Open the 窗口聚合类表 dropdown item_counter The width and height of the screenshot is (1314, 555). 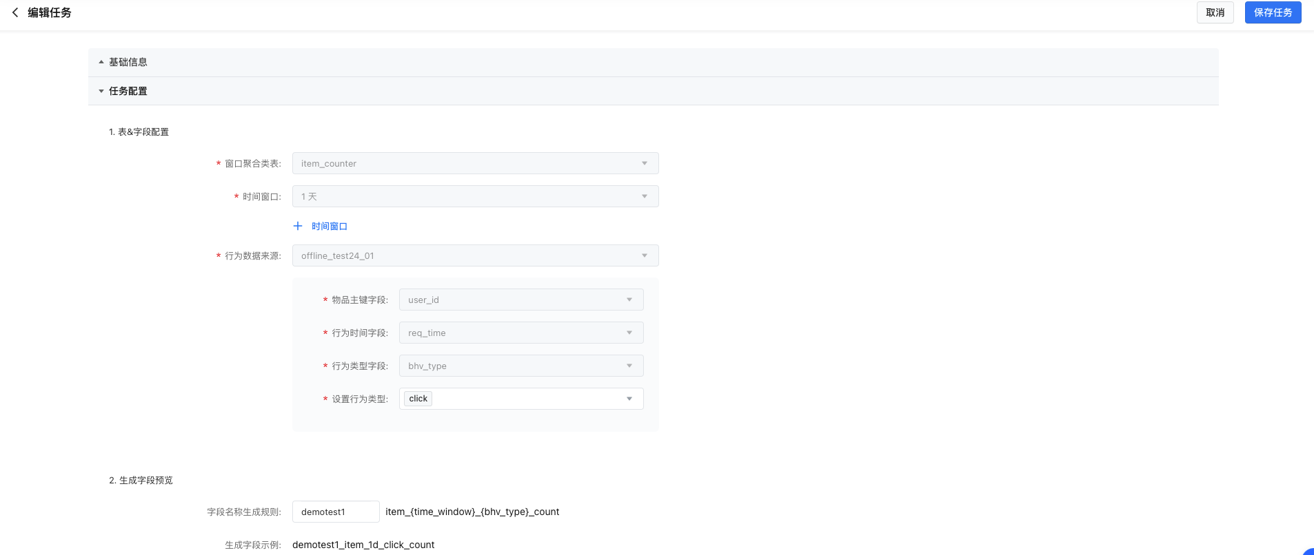pyautogui.click(x=475, y=163)
